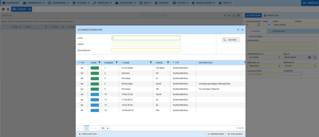Click the 123 type icon for 01-Lfd Saldo

[x=81, y=68]
